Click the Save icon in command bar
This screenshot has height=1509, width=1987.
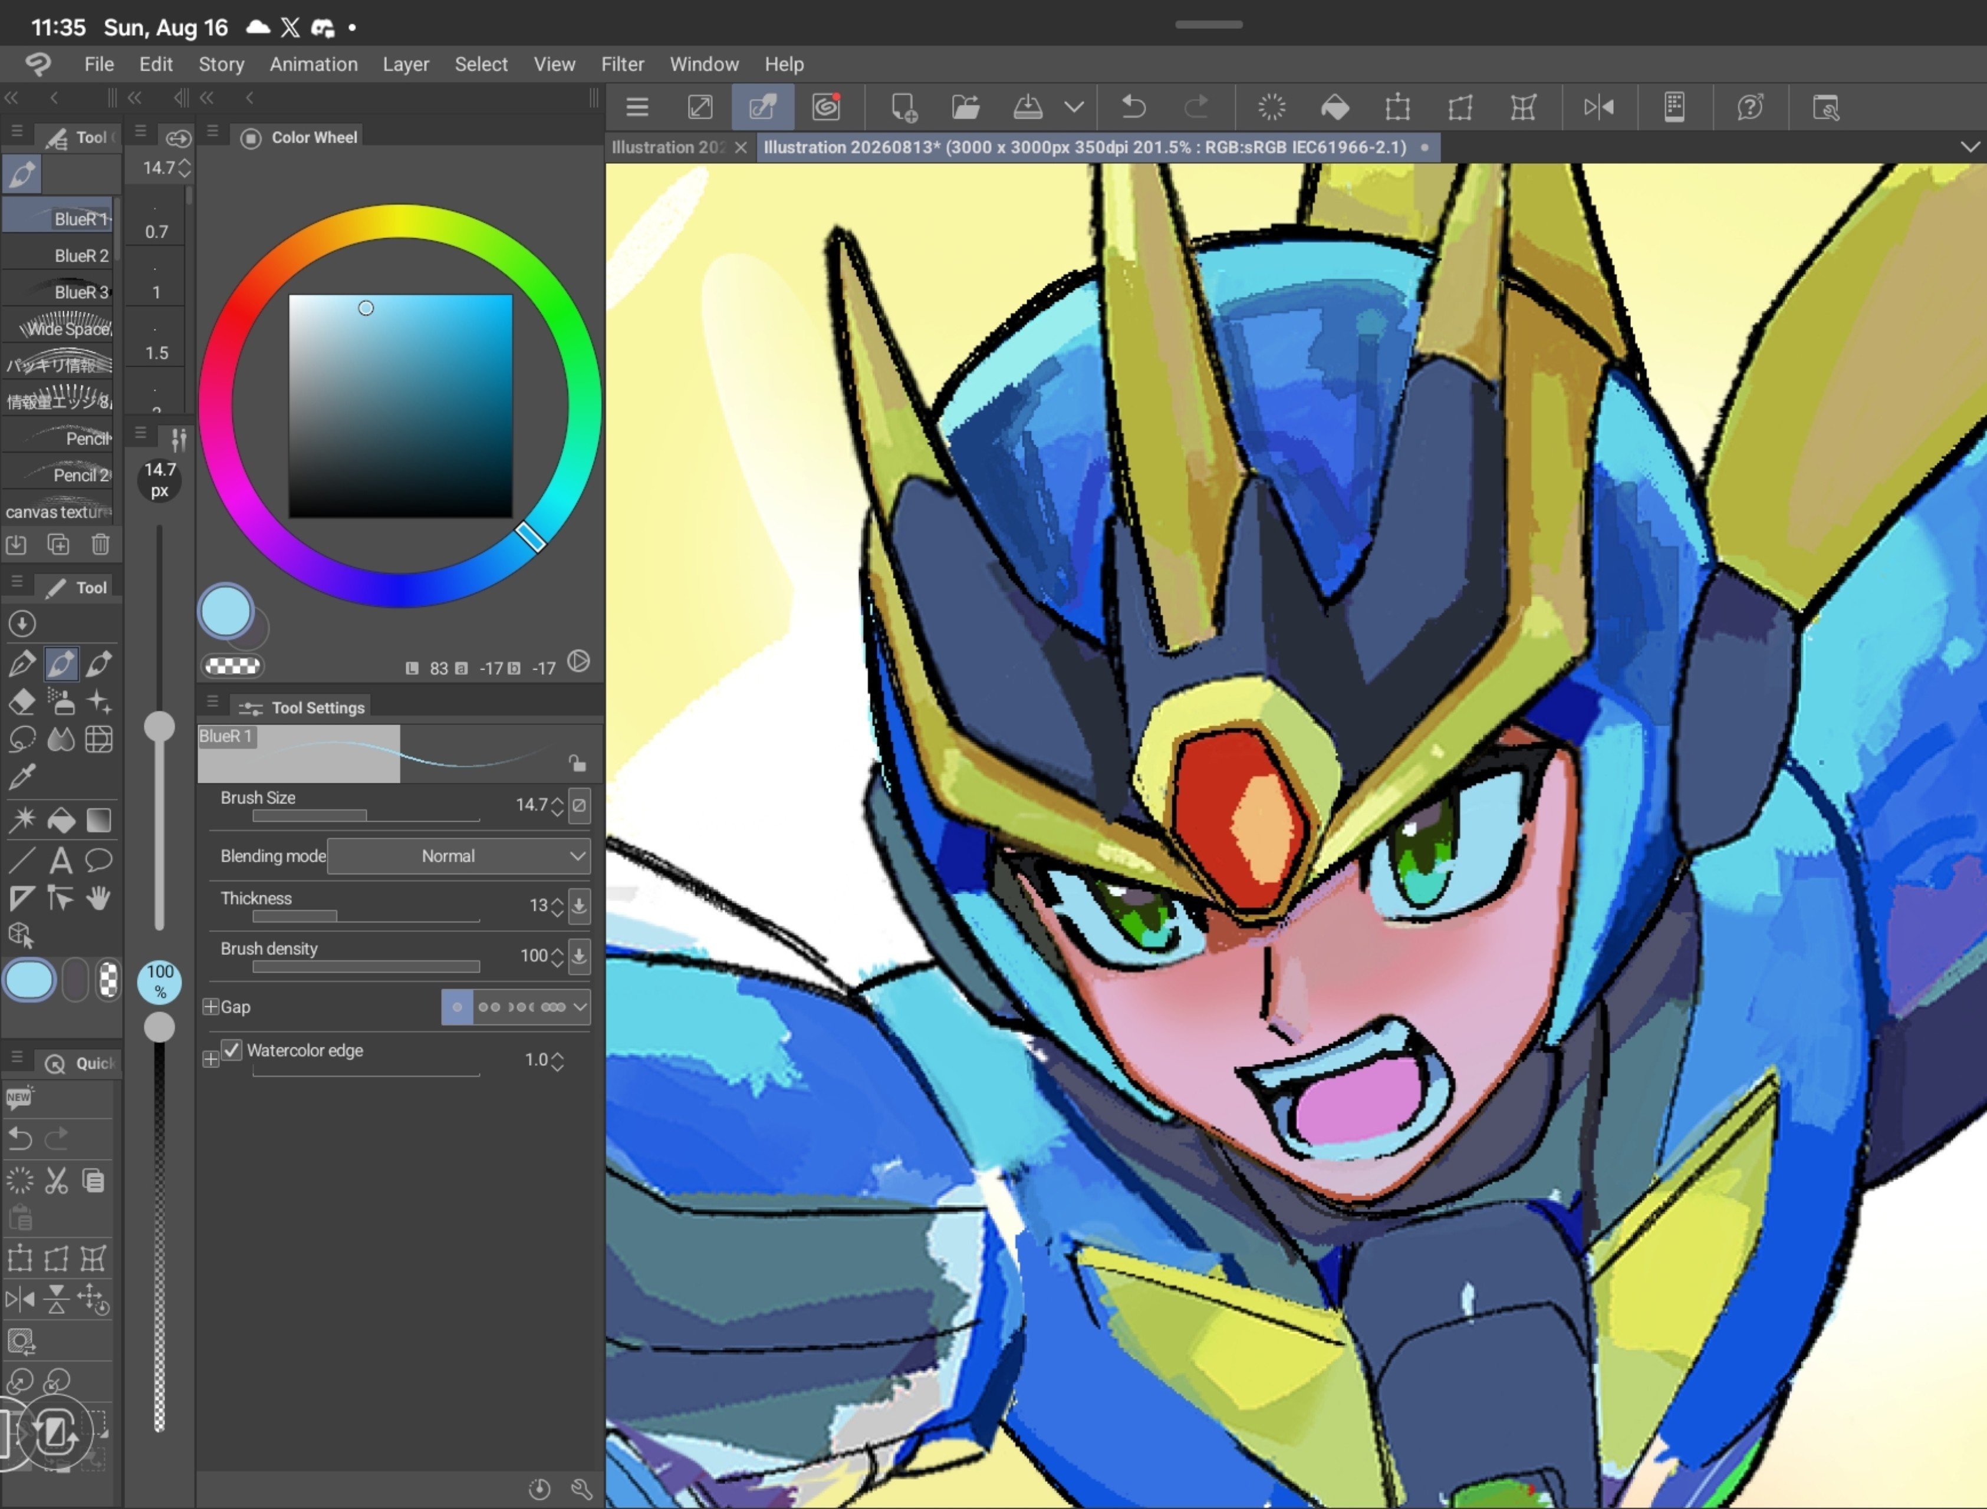pos(1028,108)
